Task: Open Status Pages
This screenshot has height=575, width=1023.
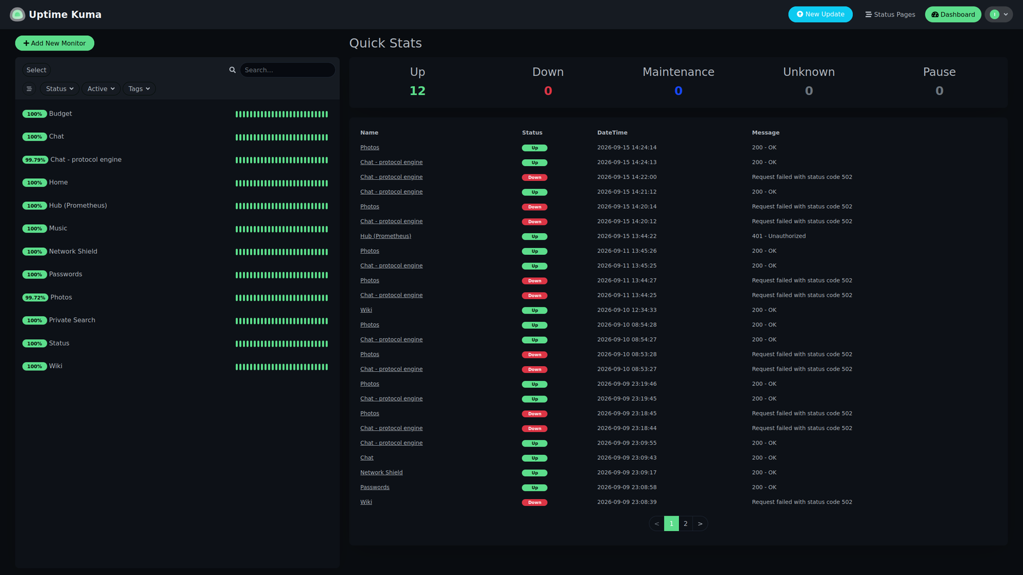Action: tap(890, 14)
